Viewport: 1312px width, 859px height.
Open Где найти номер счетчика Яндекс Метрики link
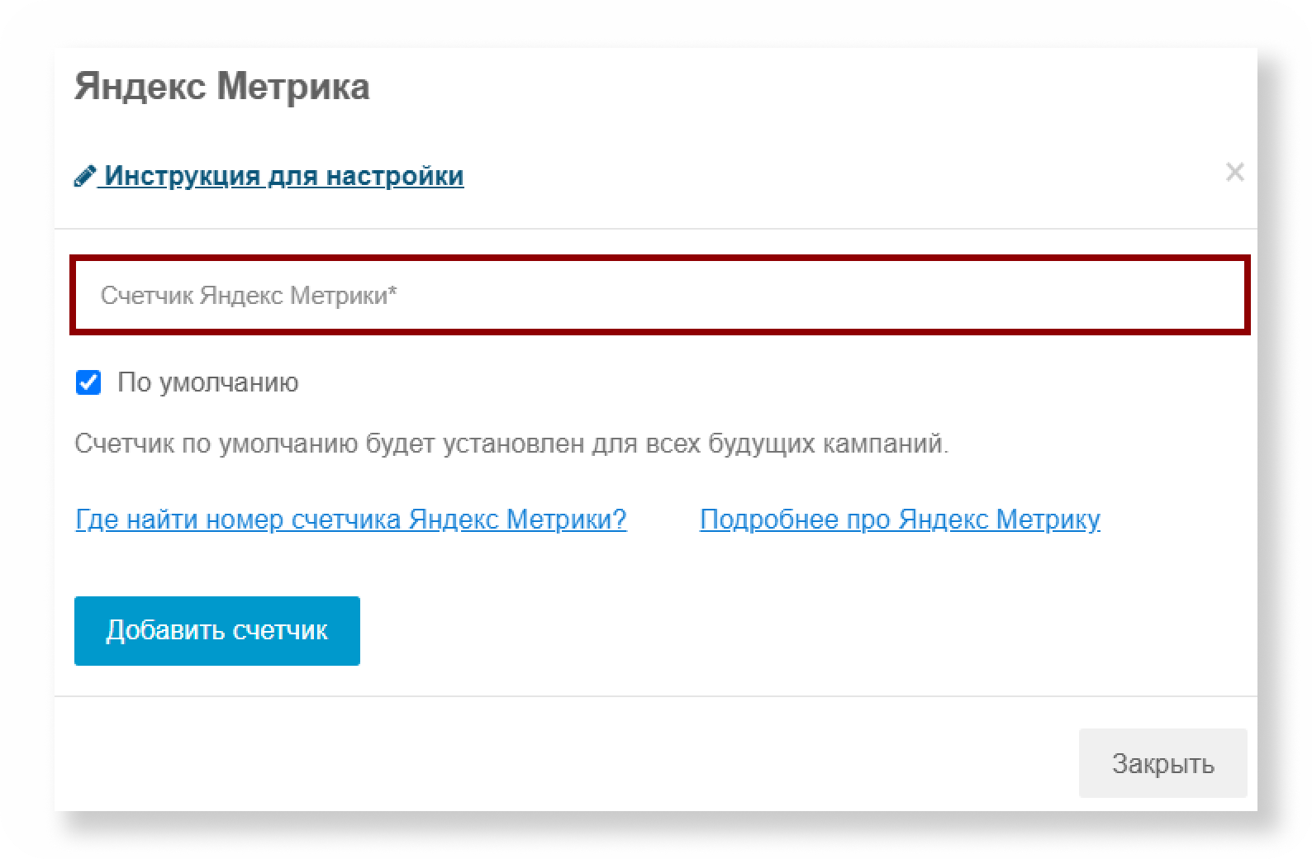pyautogui.click(x=351, y=520)
